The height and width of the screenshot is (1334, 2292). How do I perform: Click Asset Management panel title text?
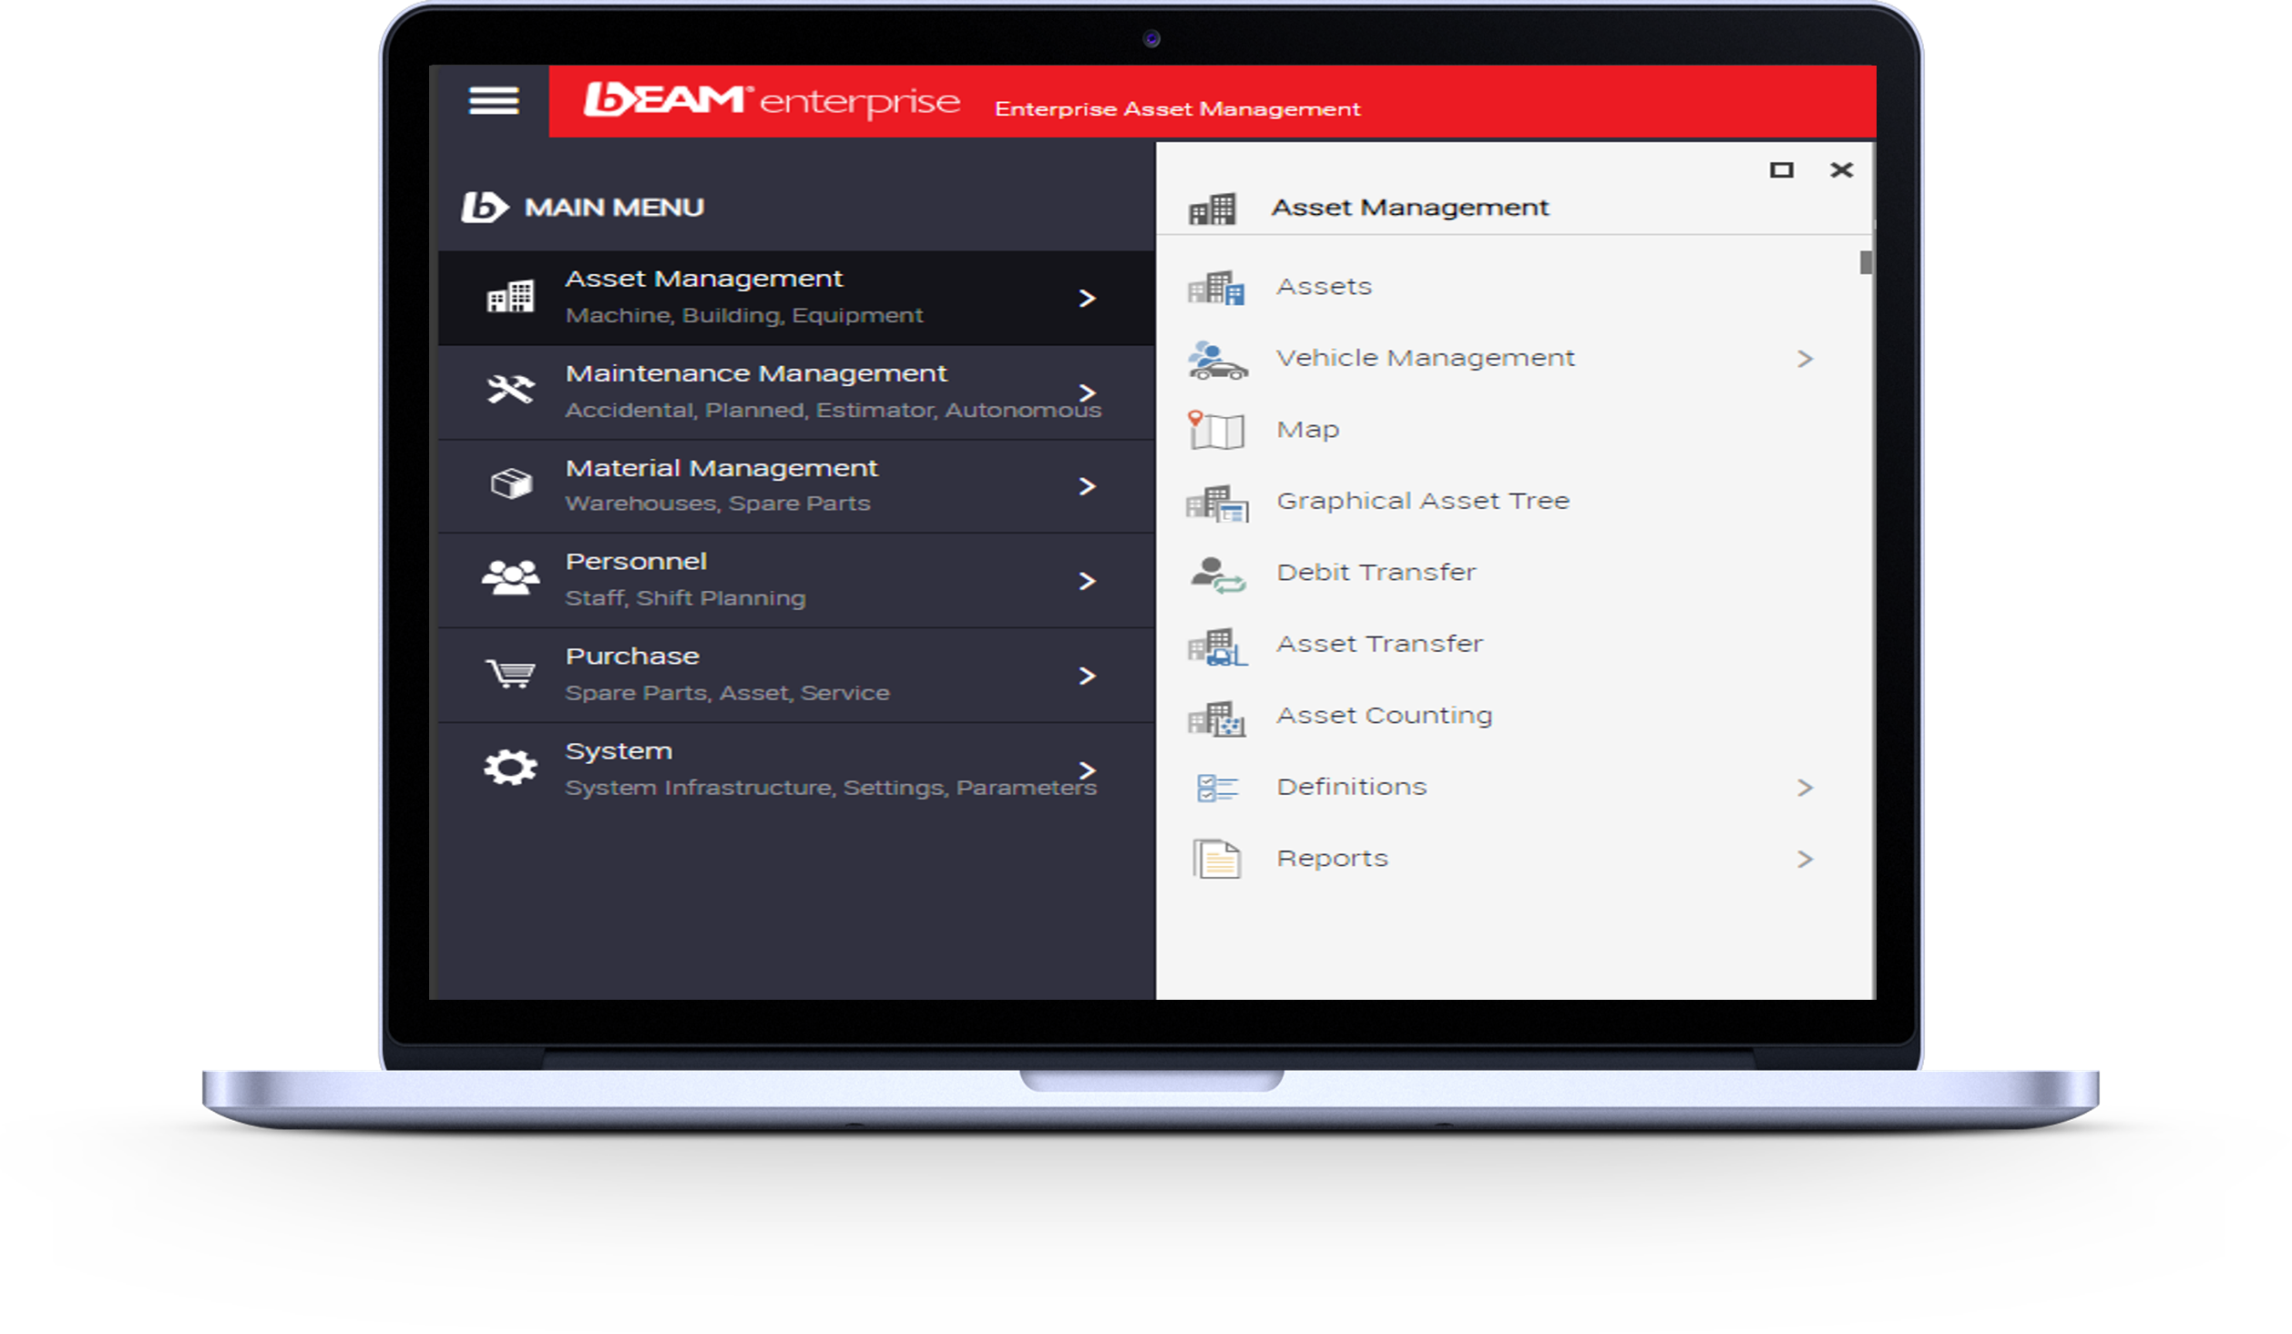tap(1409, 209)
